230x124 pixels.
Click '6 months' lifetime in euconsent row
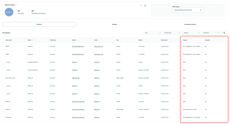141,117
